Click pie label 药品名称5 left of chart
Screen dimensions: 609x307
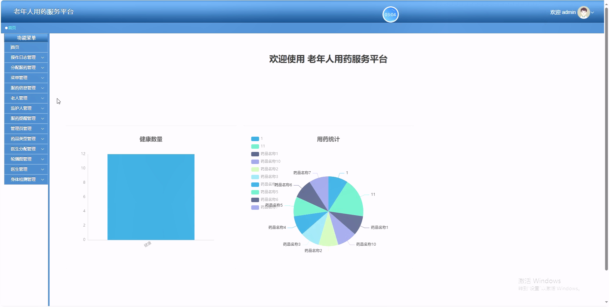[x=274, y=205]
